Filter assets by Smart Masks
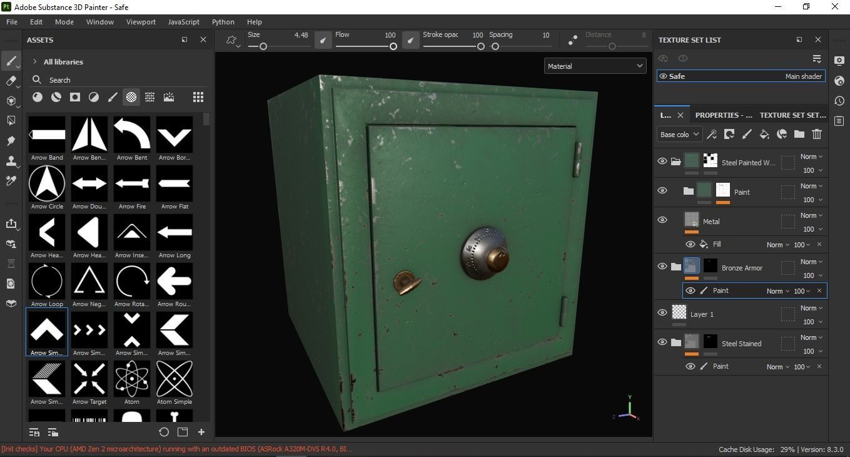This screenshot has height=457, width=850. pos(75,97)
